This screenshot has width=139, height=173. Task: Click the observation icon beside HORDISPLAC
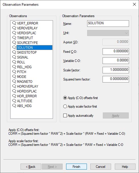point(14,91)
